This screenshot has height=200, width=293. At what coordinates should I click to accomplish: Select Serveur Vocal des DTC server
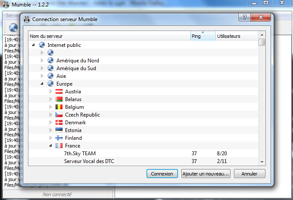pos(143,161)
